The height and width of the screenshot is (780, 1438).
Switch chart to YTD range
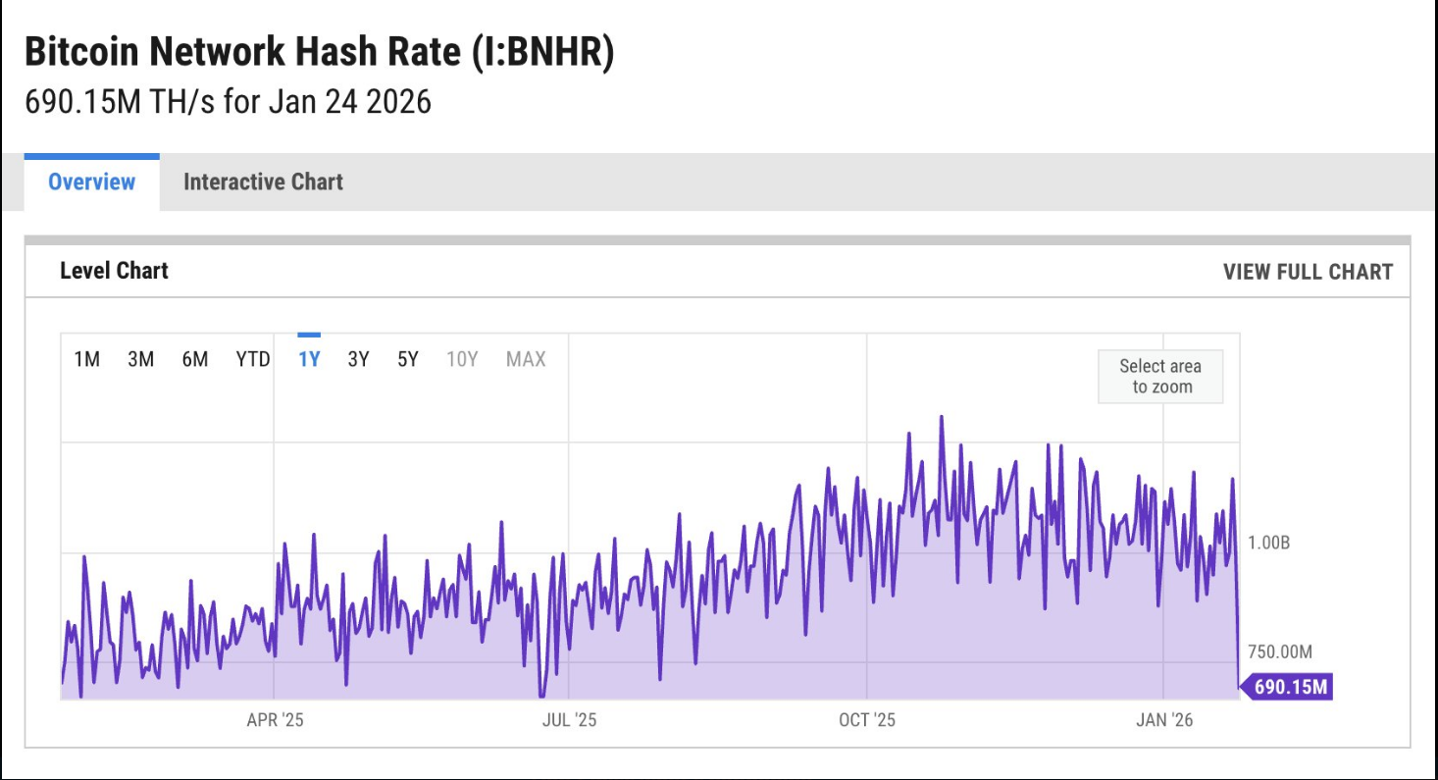coord(253,360)
